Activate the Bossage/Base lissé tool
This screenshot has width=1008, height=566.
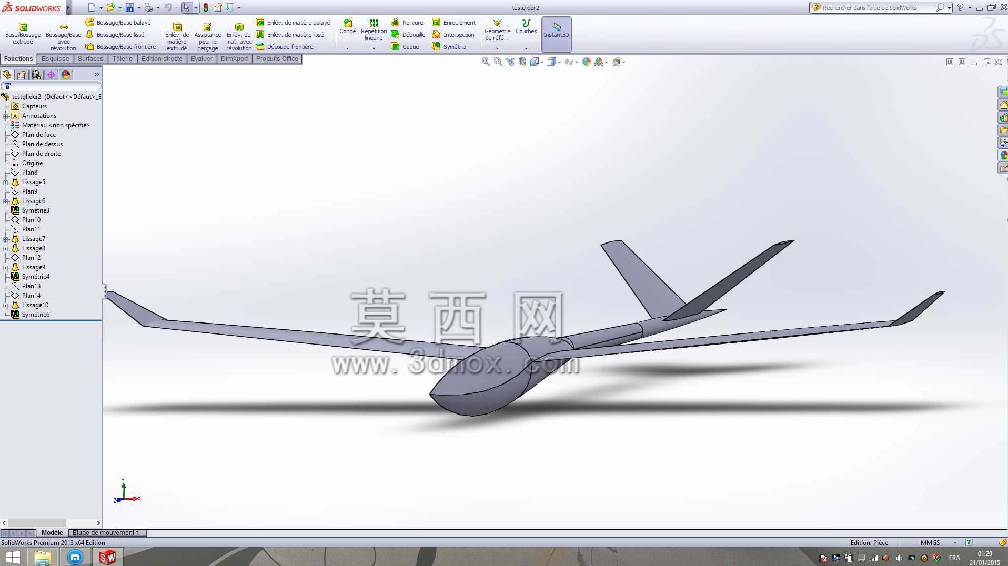[x=115, y=35]
